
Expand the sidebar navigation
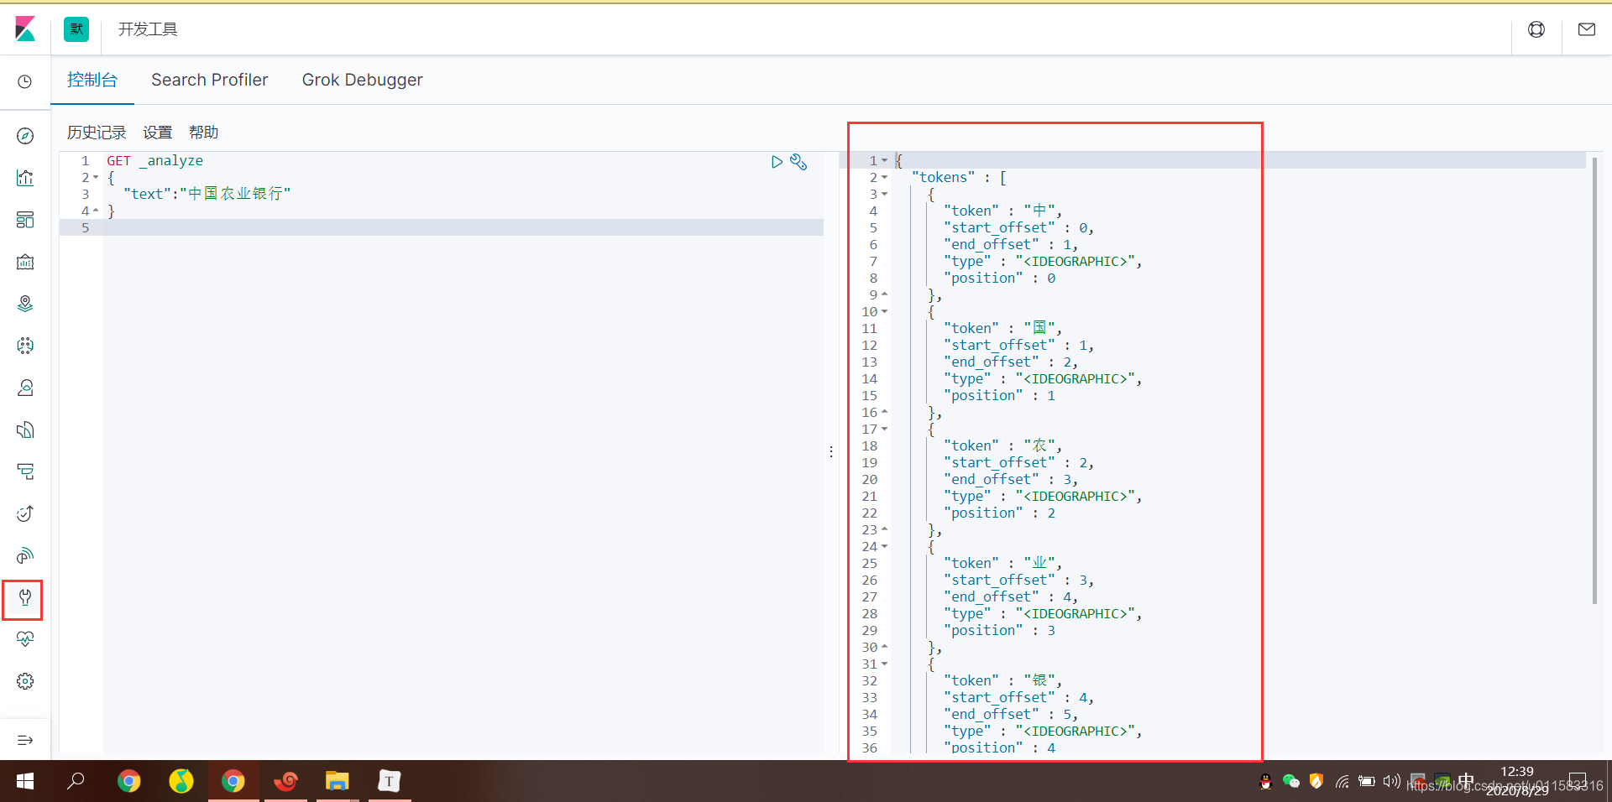(x=25, y=740)
